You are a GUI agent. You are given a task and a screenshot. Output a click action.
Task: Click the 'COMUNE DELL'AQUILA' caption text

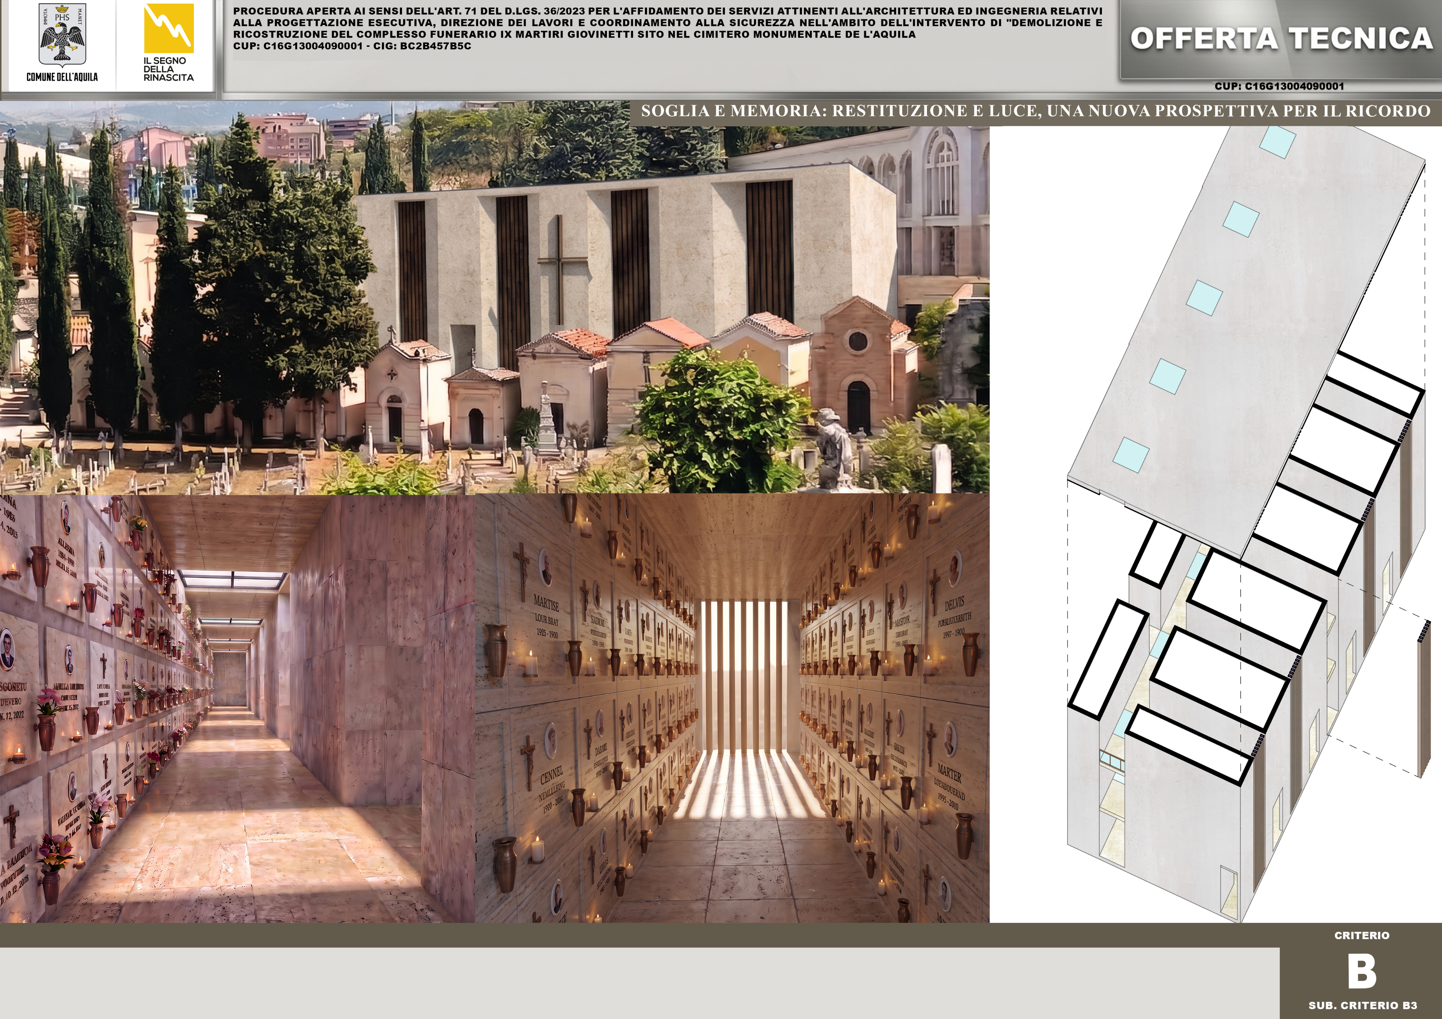tap(62, 77)
